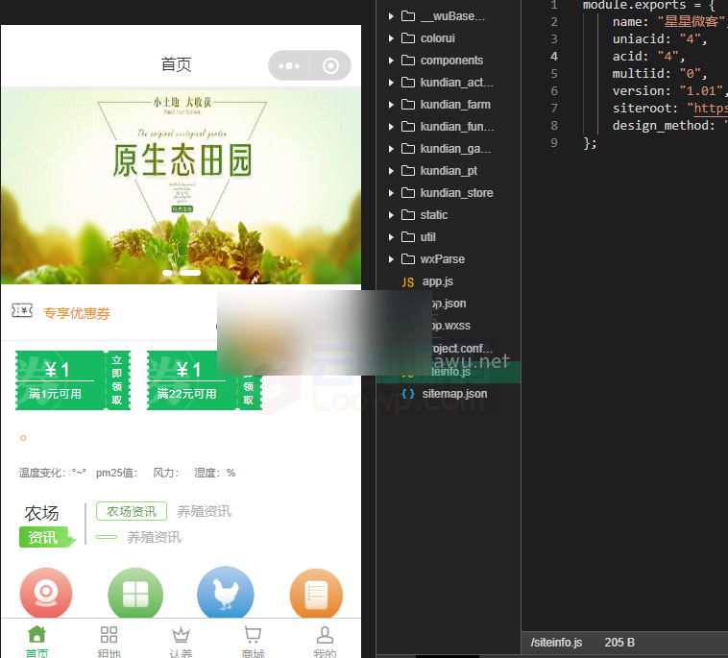Select the 农场资讯 news tab

[x=132, y=511]
